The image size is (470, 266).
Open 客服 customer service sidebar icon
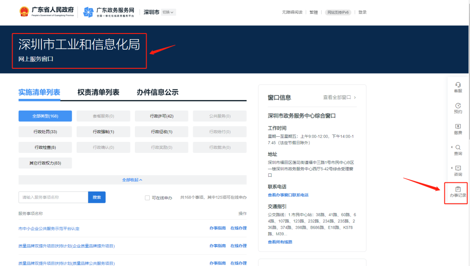458,87
